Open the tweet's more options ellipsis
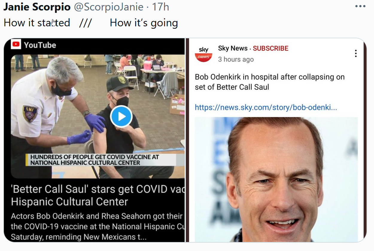Image resolution: width=374 pixels, height=251 pixels. [360, 6]
